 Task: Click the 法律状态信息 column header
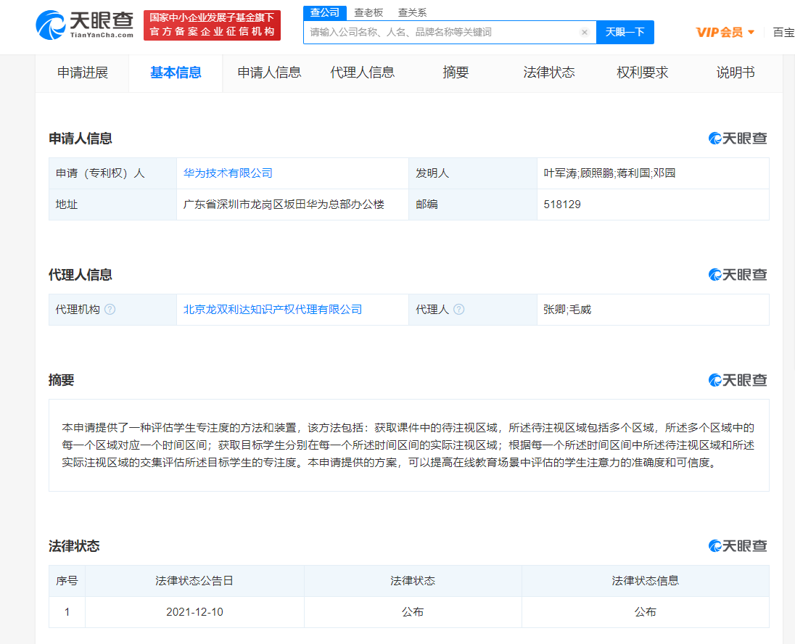[646, 581]
